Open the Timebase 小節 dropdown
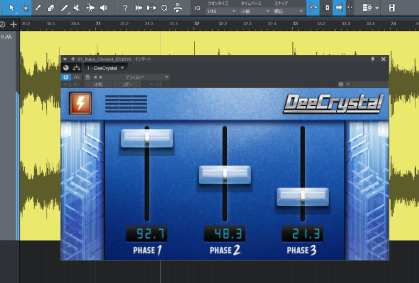 255,11
